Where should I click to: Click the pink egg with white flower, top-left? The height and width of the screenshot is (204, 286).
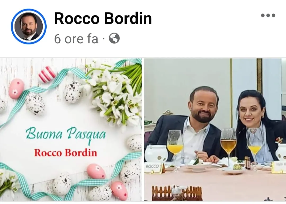[16, 89]
